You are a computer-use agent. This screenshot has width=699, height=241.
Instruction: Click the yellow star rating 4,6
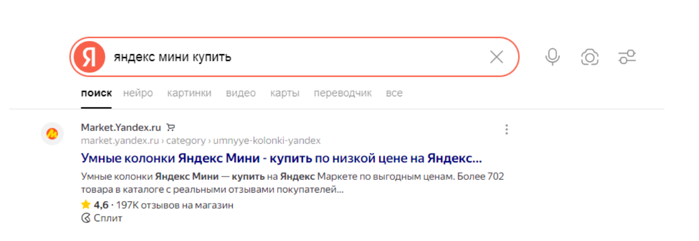[85, 205]
